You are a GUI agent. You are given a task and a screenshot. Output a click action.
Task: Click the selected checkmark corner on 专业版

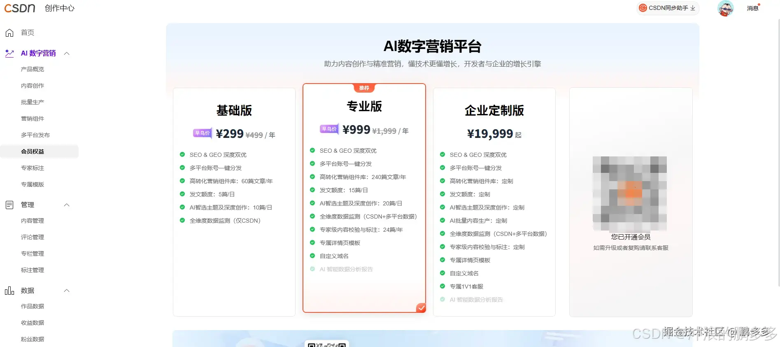click(421, 308)
